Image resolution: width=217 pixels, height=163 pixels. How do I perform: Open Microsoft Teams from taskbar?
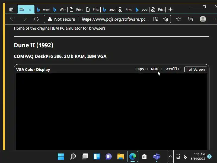click(x=157, y=157)
